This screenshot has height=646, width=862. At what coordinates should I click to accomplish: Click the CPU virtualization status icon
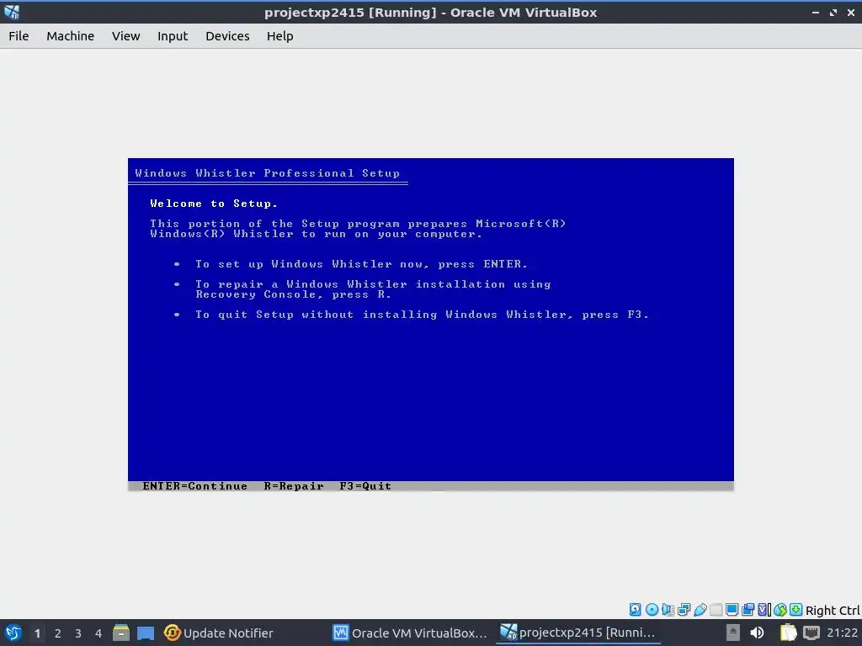(x=764, y=609)
